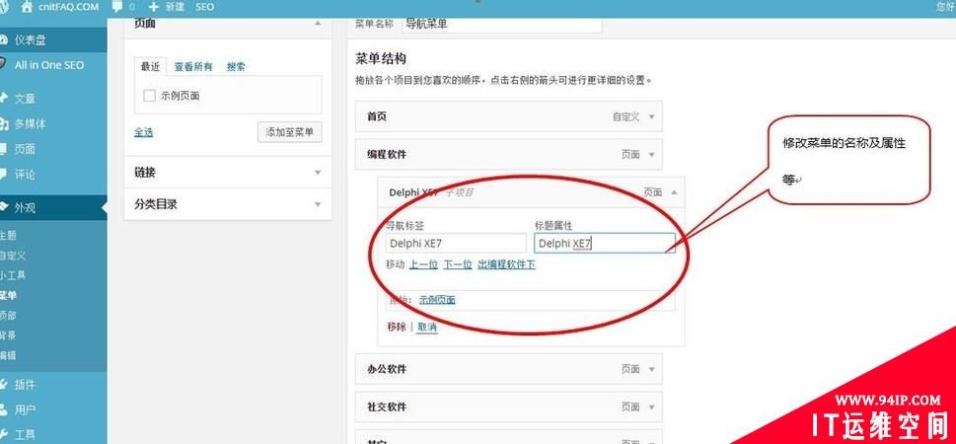Image resolution: width=956 pixels, height=444 pixels.
Task: Select 自定义 submenu under 外观
Action: coord(13,256)
